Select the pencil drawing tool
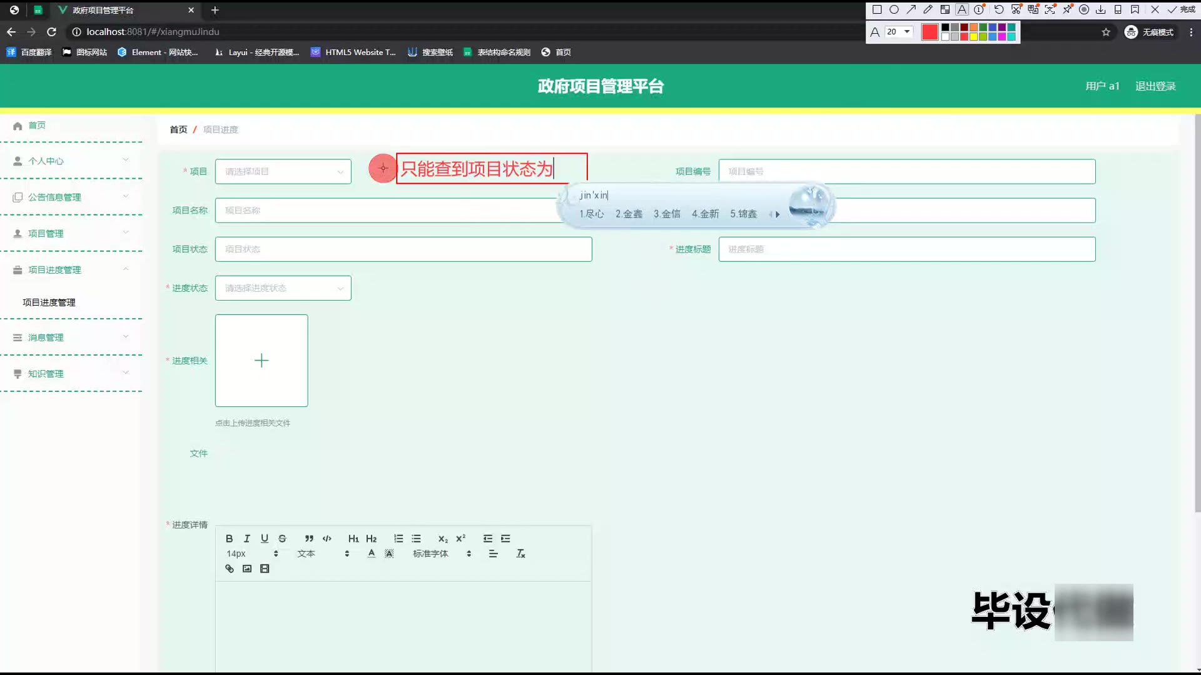The width and height of the screenshot is (1201, 675). click(x=928, y=9)
